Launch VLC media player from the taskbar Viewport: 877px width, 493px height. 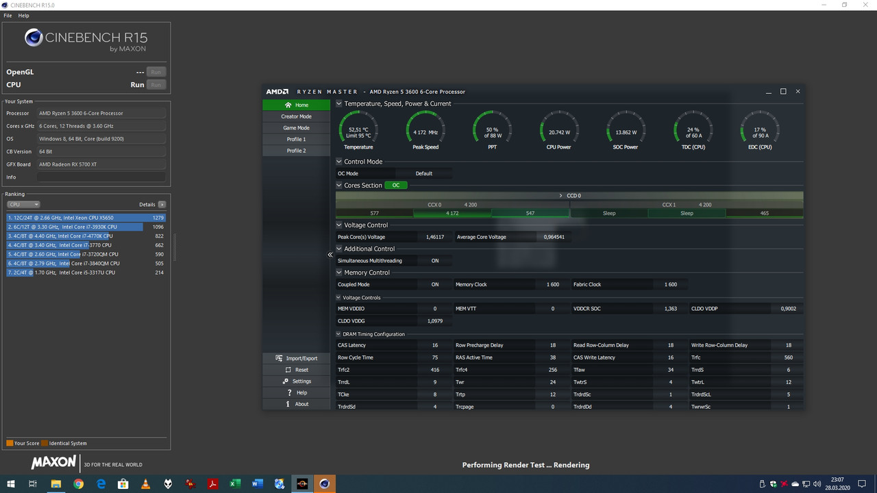(145, 484)
